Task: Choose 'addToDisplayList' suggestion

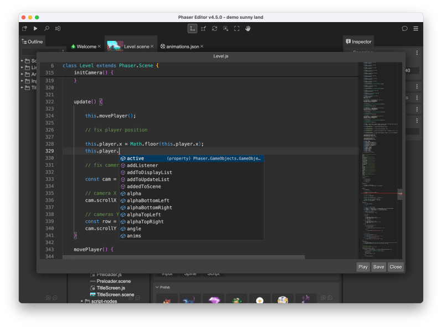Action: click(192, 172)
